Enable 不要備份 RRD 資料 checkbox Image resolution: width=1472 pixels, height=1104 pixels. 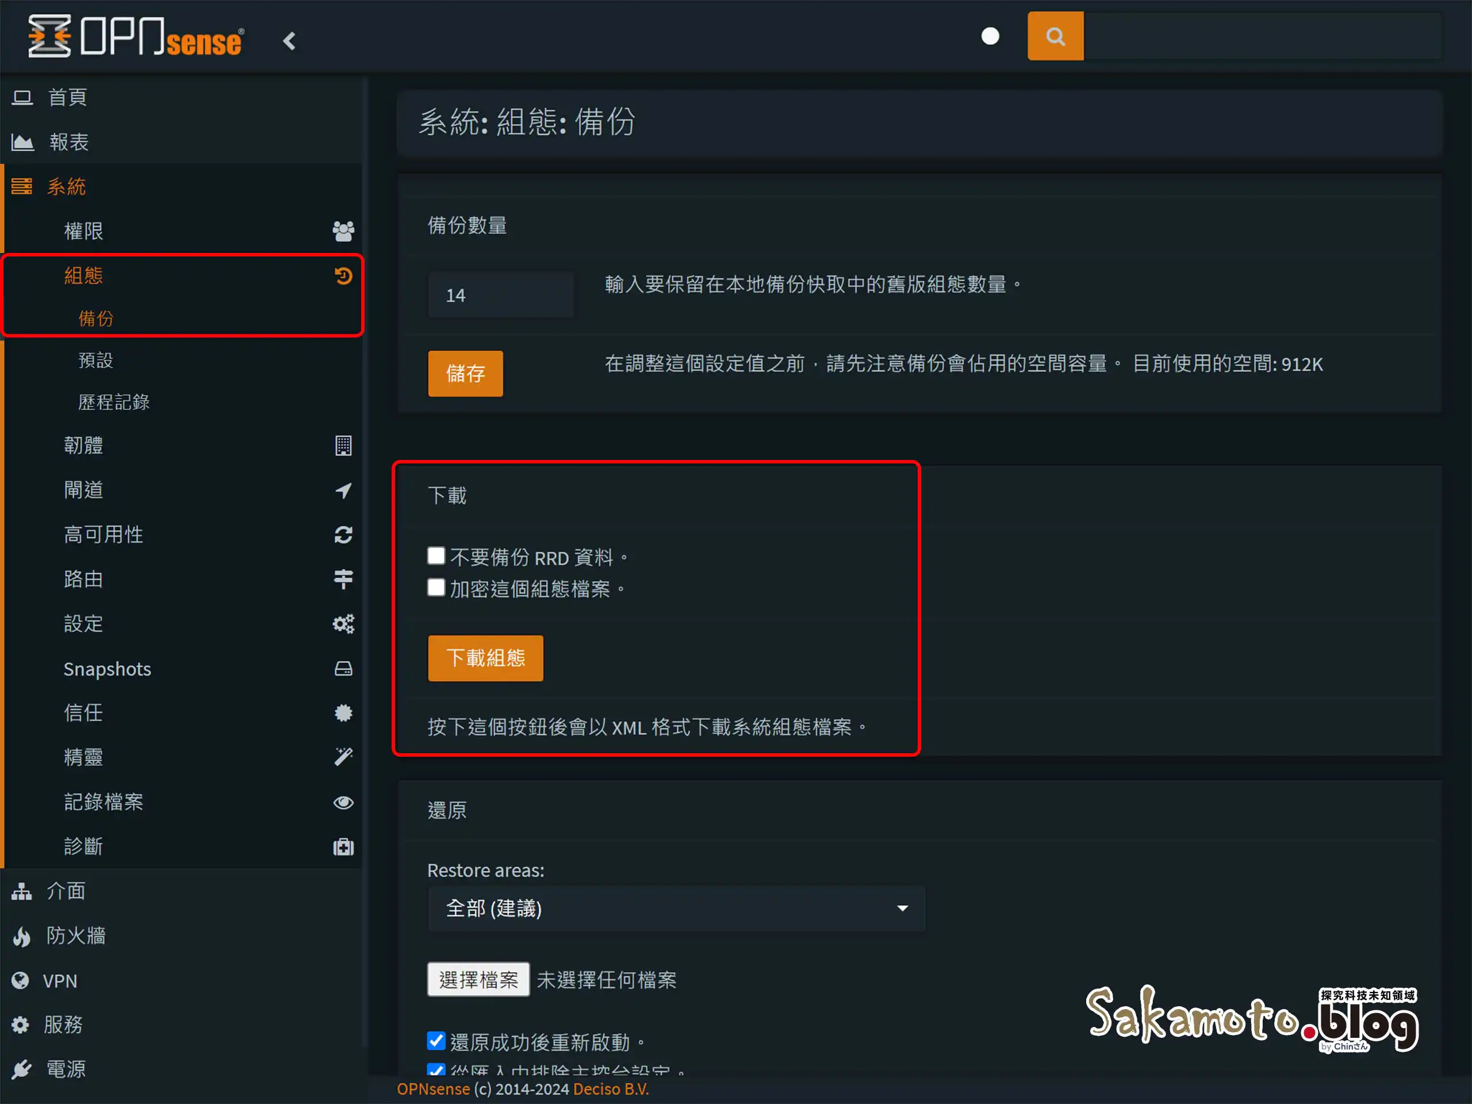point(436,555)
